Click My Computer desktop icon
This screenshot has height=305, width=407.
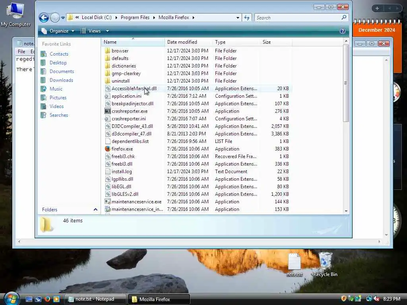(16, 14)
